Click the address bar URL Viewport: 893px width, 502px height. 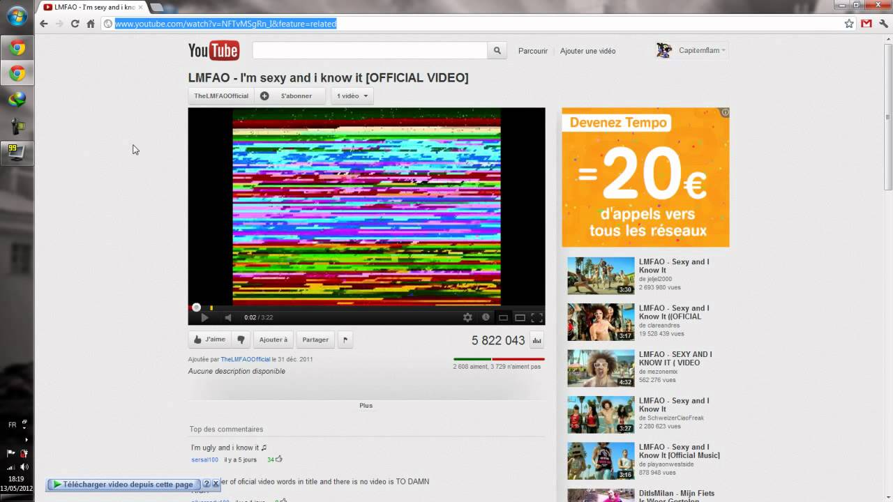(225, 24)
